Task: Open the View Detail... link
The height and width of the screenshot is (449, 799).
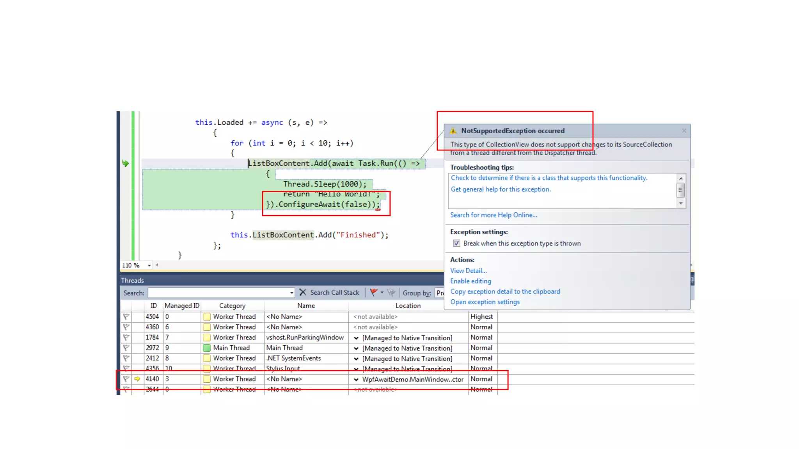Action: (468, 271)
